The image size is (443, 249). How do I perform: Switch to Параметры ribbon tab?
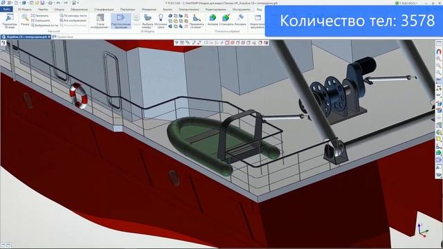click(x=127, y=9)
